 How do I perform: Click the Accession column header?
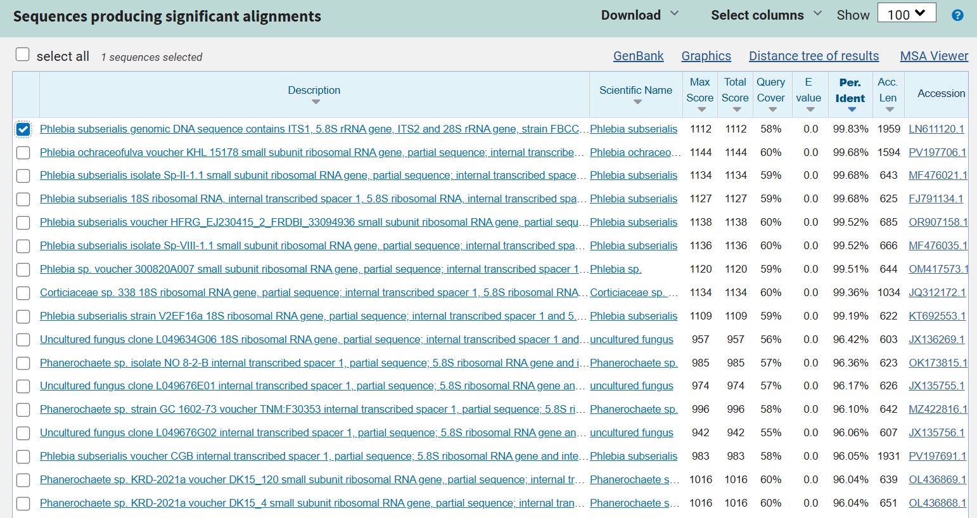tap(941, 93)
